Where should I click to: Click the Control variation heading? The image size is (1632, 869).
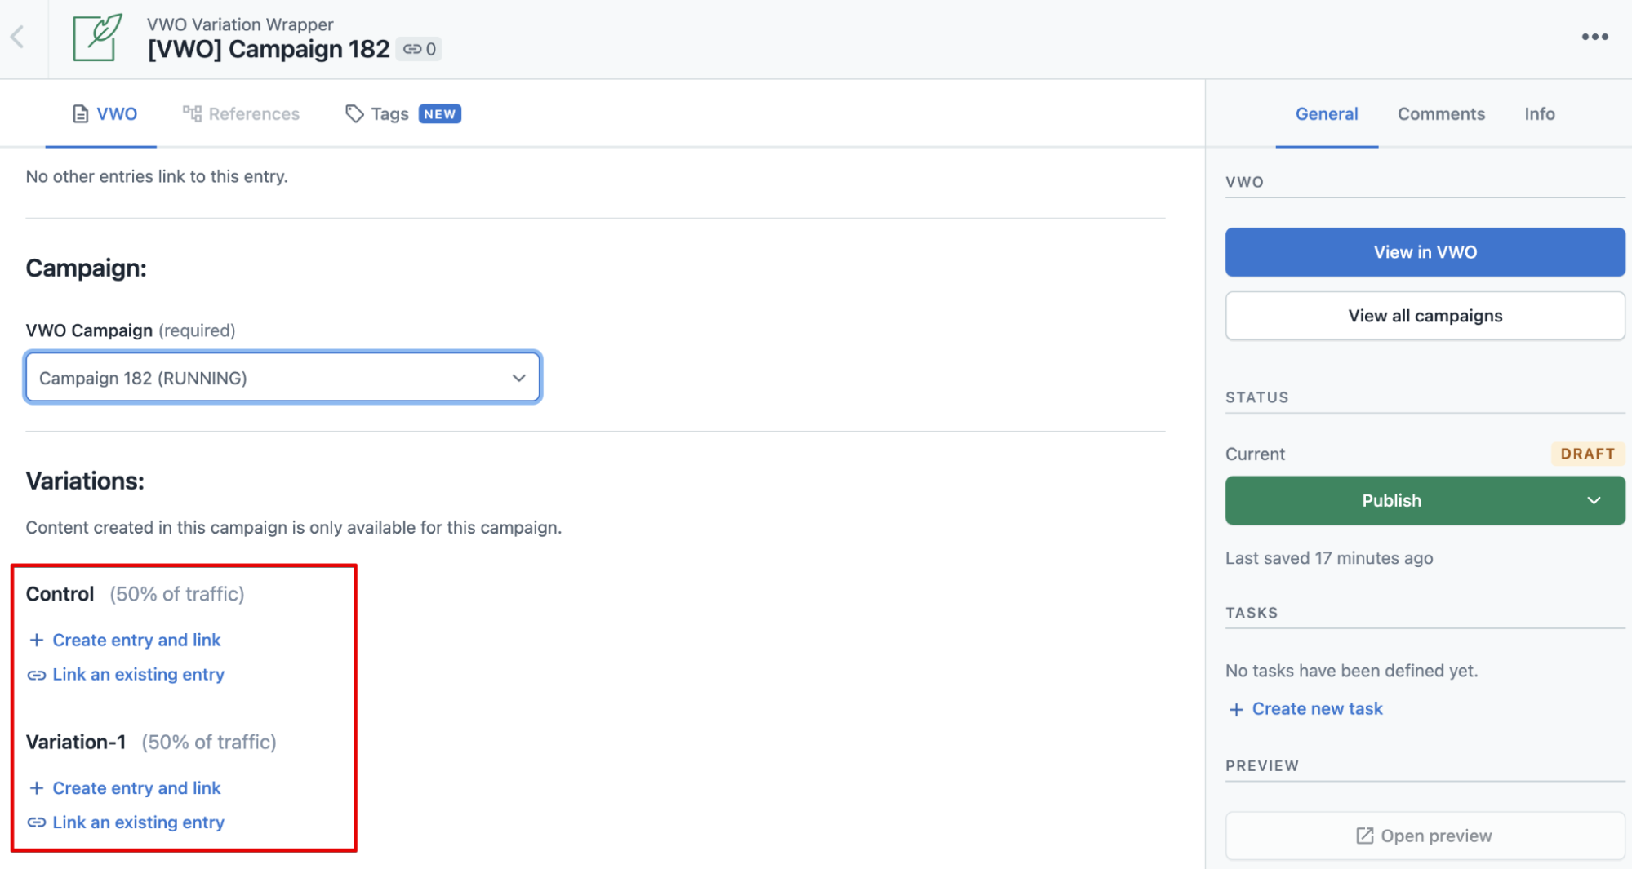coord(60,594)
